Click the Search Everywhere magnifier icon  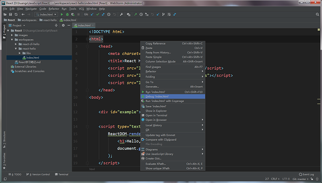pos(317,14)
